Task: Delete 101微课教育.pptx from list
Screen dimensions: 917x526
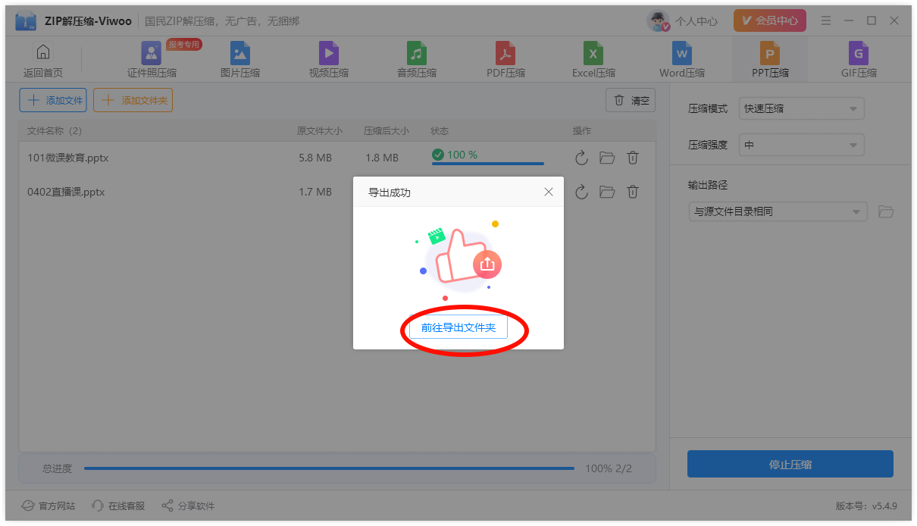Action: [633, 158]
